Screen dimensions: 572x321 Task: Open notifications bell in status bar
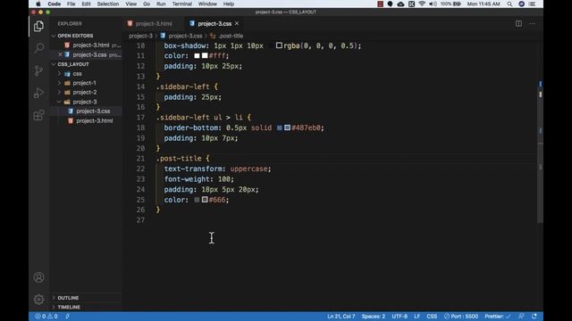(x=534, y=317)
